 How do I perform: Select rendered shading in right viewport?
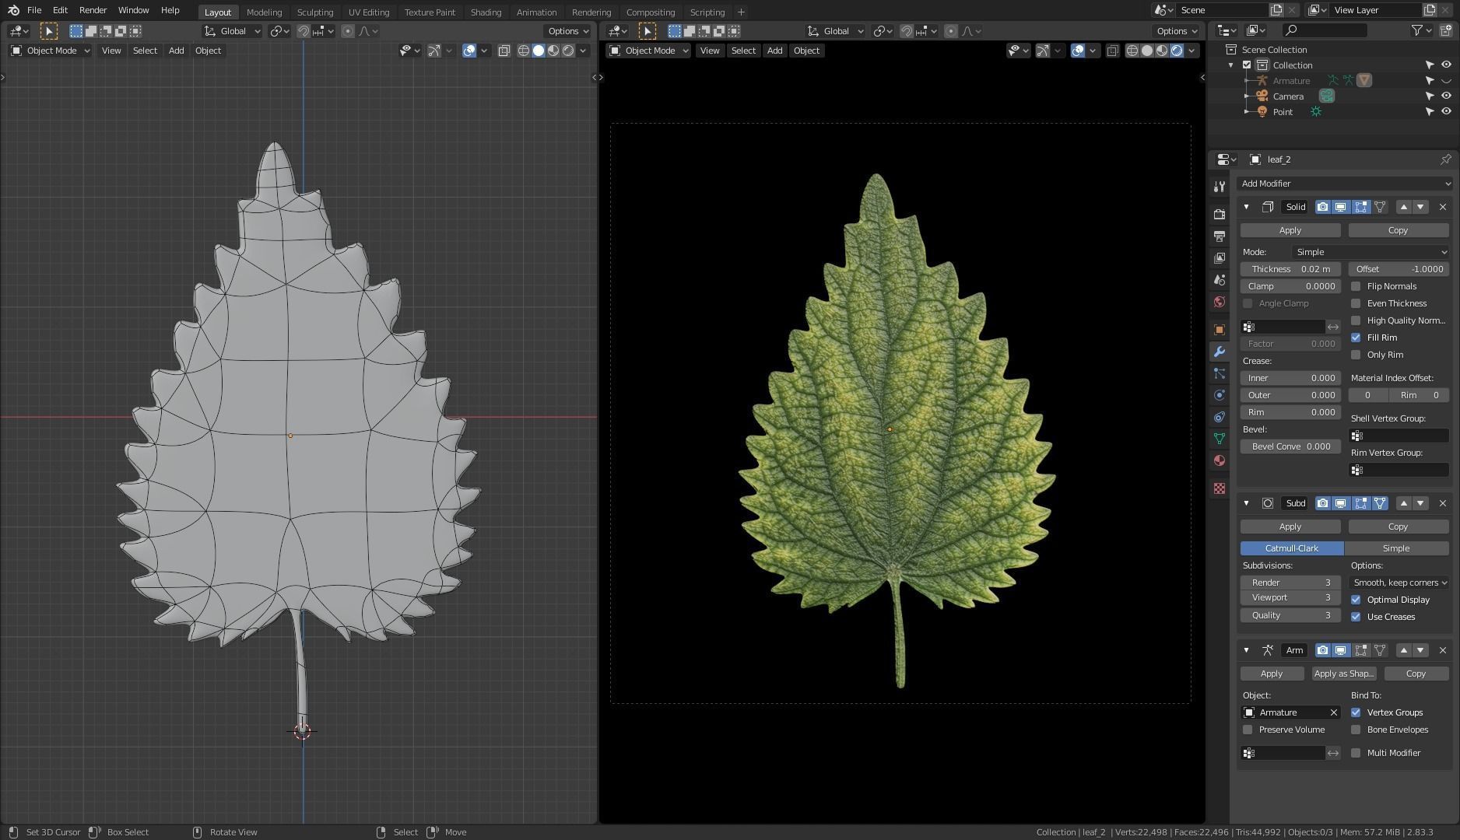(x=1177, y=51)
